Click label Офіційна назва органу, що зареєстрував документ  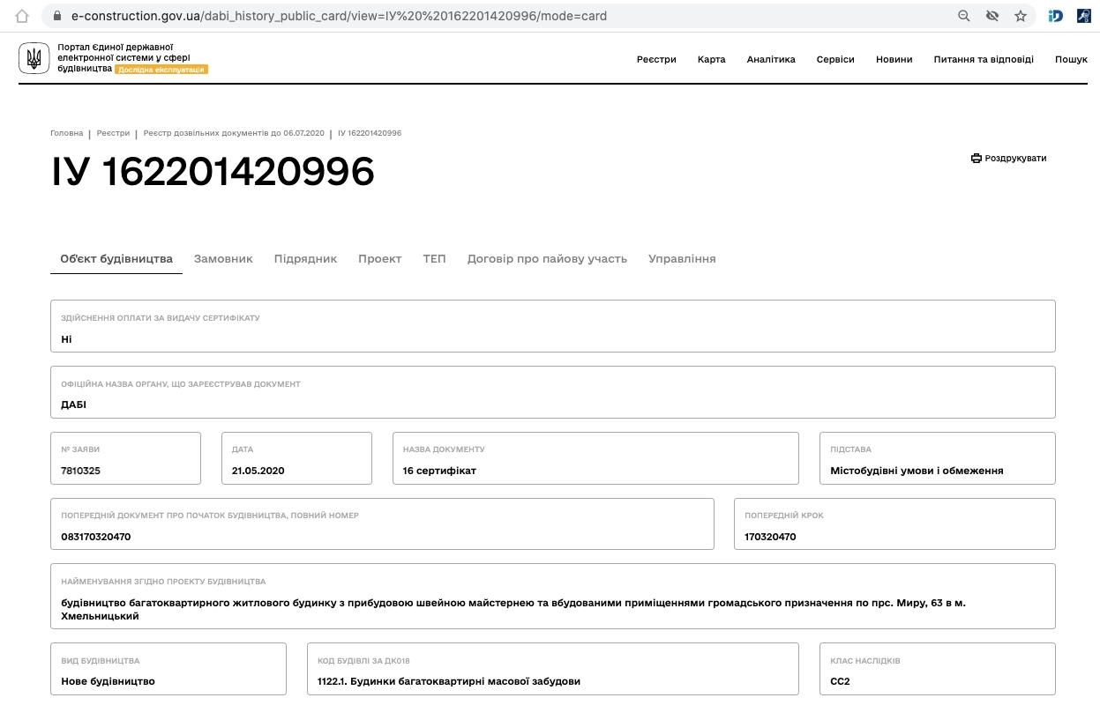[181, 384]
